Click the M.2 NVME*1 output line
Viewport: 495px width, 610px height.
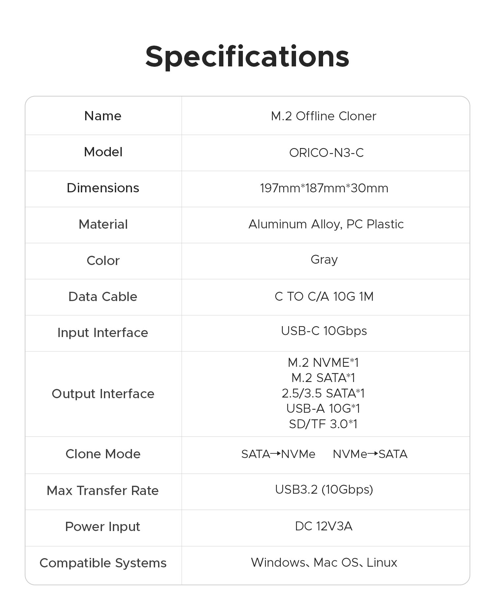[x=323, y=363]
